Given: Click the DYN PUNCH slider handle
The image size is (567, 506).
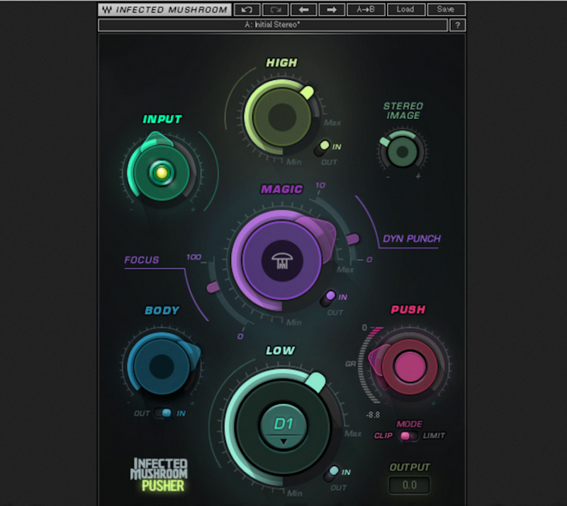Looking at the screenshot, I should coord(352,239).
